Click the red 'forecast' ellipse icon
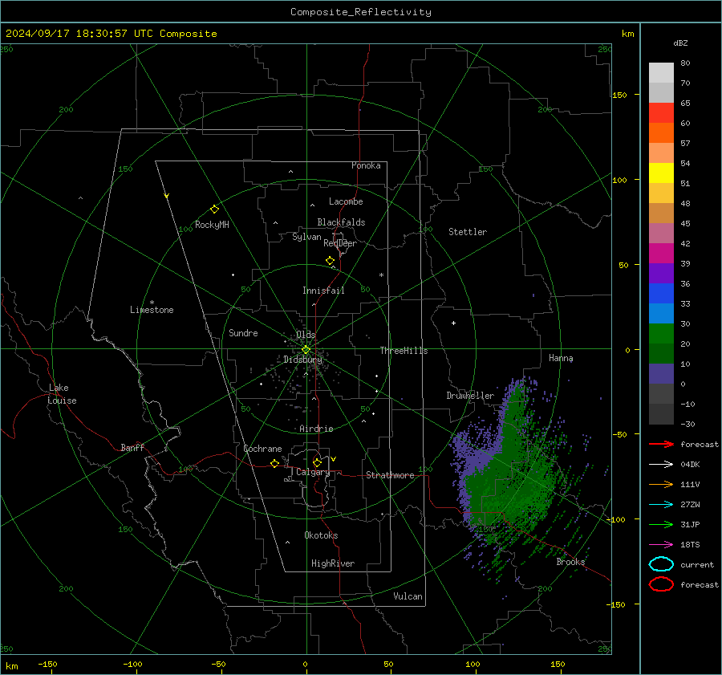Image resolution: width=722 pixels, height=675 pixels. [x=661, y=584]
